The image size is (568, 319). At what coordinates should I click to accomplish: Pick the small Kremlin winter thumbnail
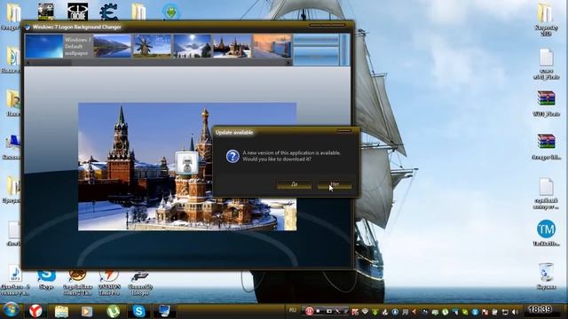(x=232, y=46)
